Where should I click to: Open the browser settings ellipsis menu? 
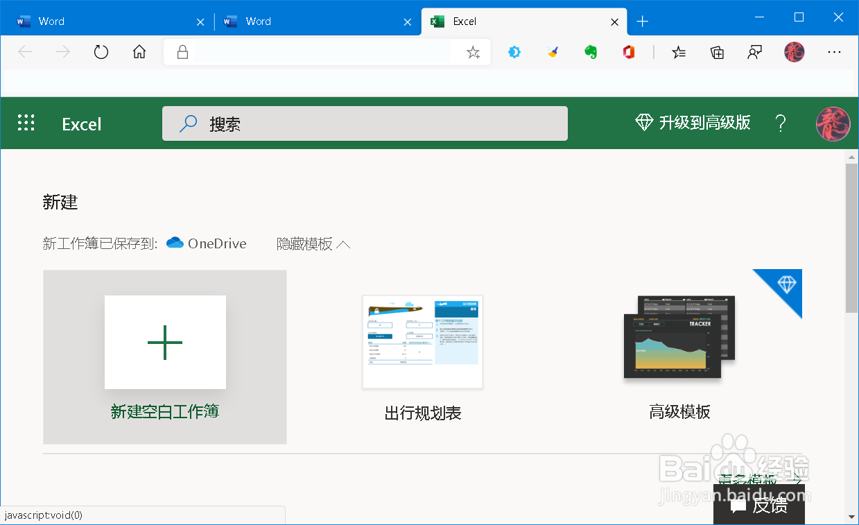[834, 52]
